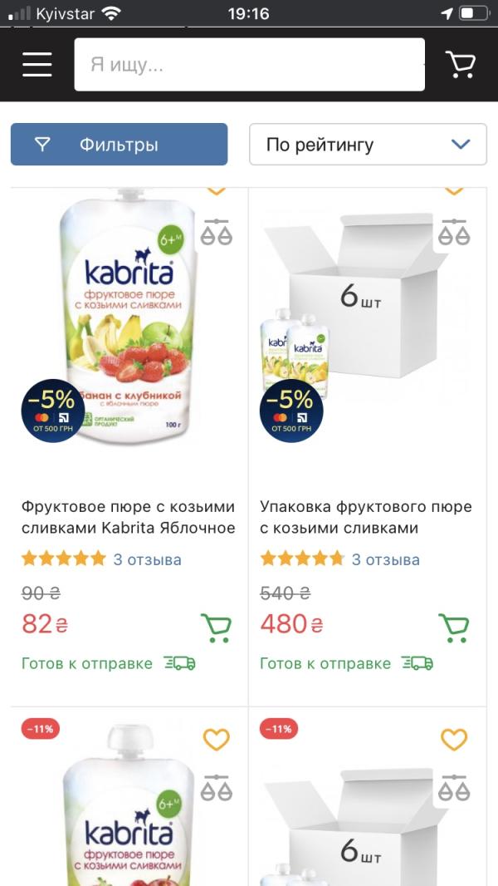Add 480₴ puree package to cart

(454, 628)
